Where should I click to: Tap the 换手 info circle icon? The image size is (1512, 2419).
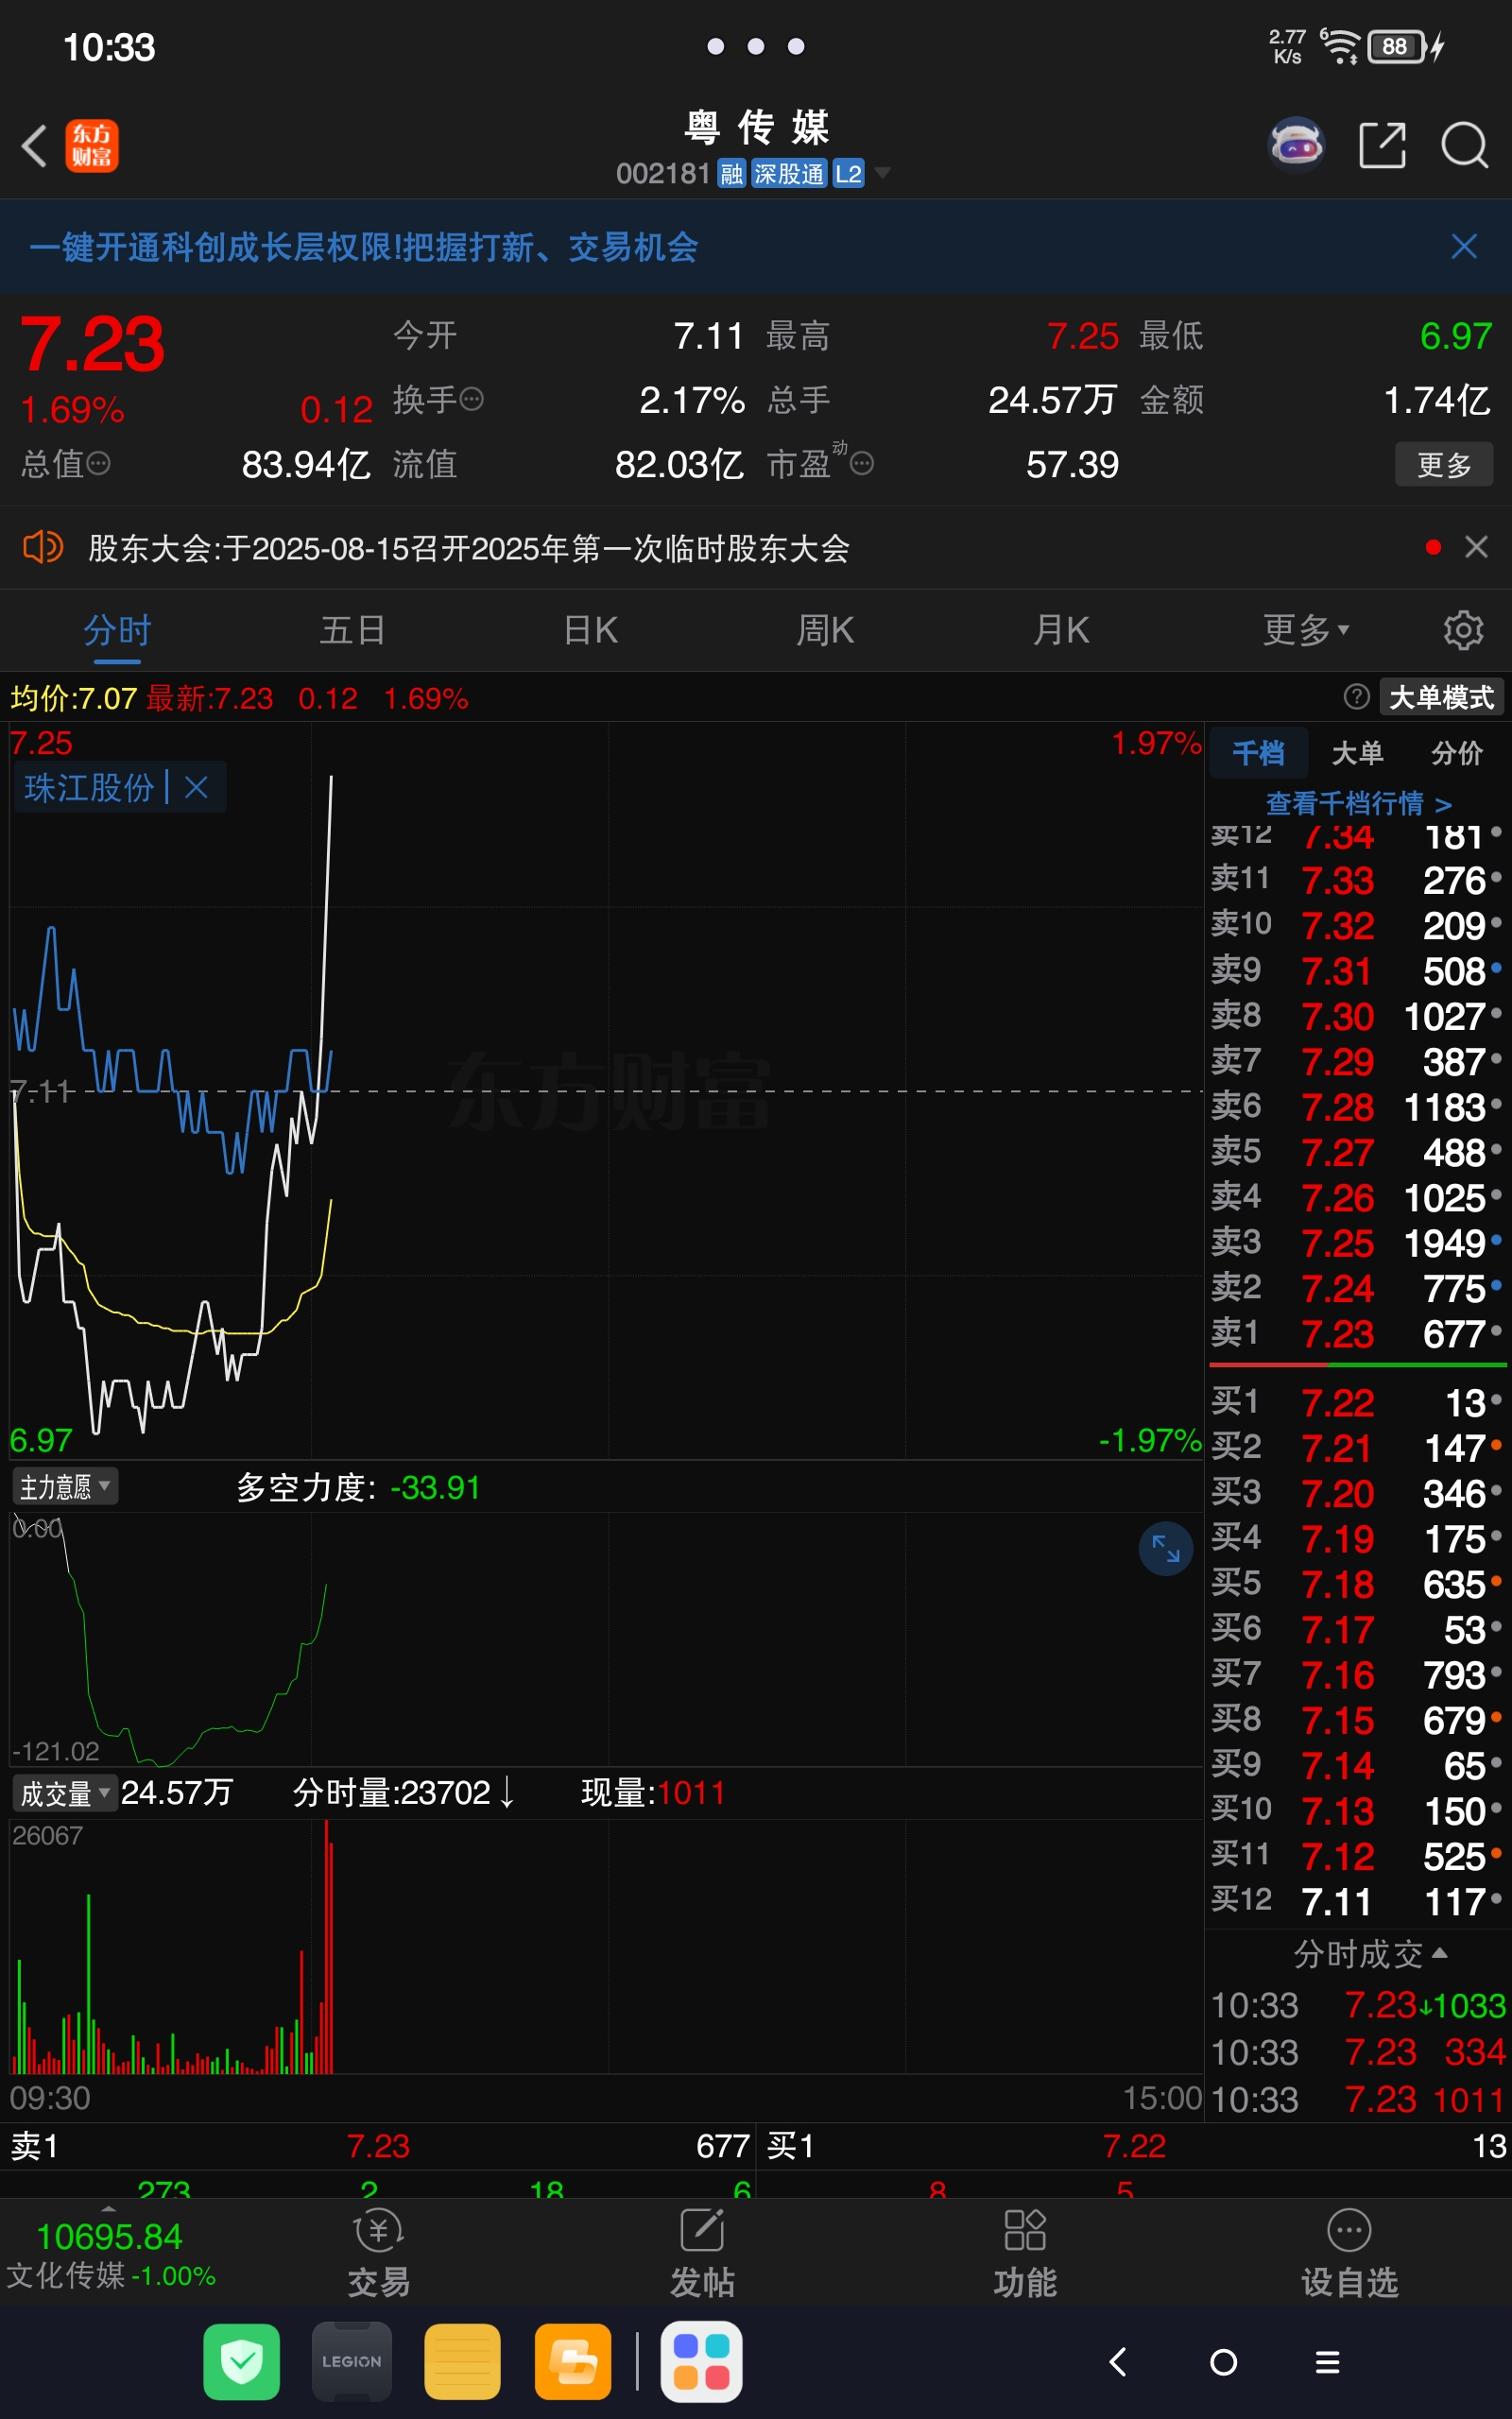[472, 400]
